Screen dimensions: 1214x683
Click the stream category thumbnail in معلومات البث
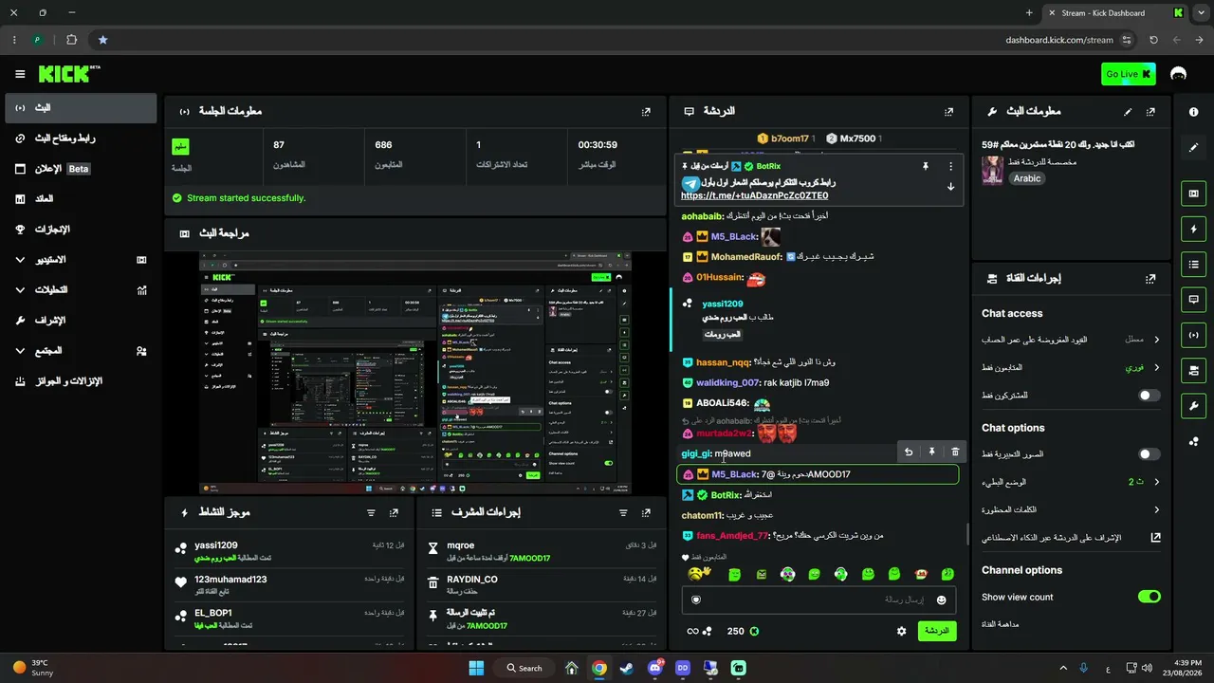point(993,171)
